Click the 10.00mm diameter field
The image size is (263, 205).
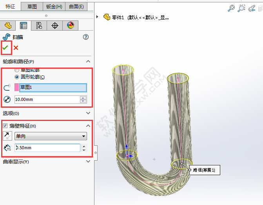tap(47, 99)
